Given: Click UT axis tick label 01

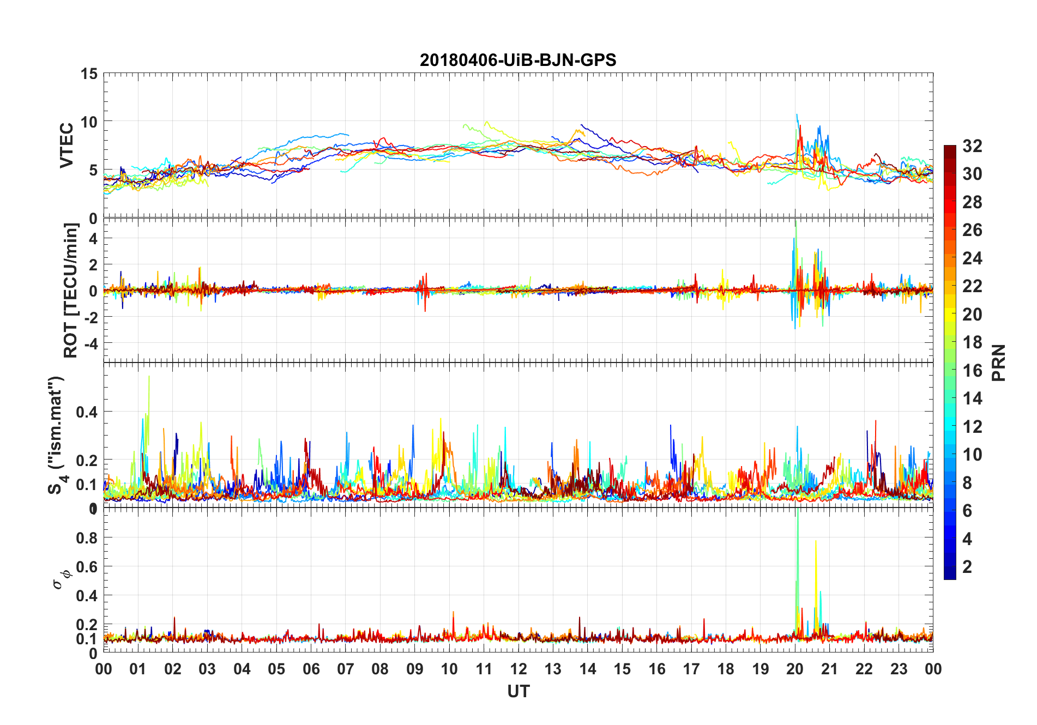Looking at the screenshot, I should [138, 669].
